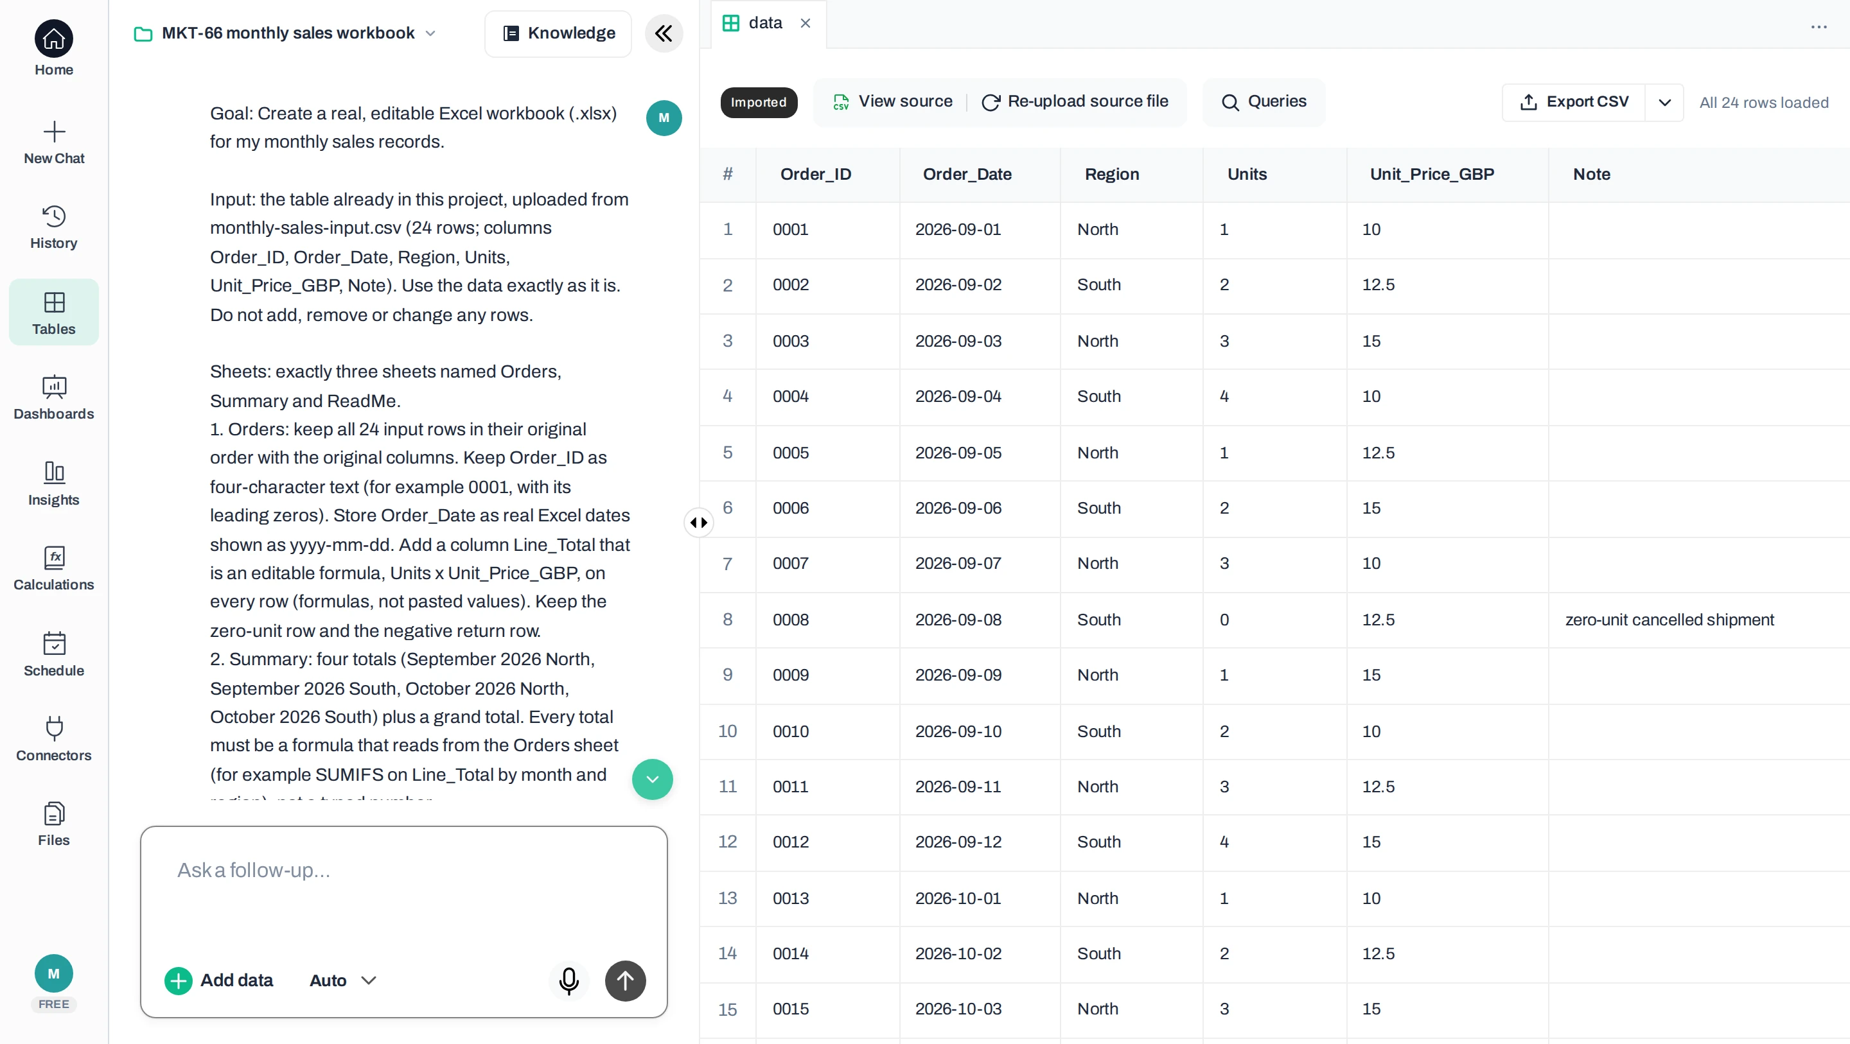Click the Imported status badge
This screenshot has height=1044, width=1850.
[759, 102]
